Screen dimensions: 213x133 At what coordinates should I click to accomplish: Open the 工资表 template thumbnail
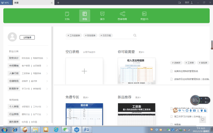click(x=136, y=114)
